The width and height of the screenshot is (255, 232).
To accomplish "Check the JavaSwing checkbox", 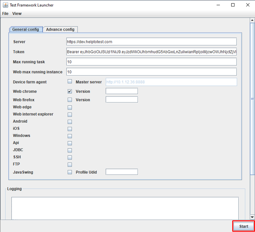I will coord(70,172).
